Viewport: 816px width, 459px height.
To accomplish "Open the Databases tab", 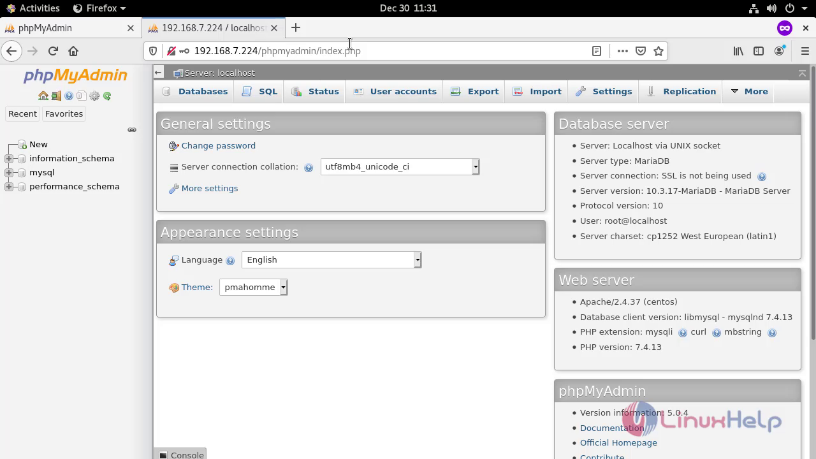I will click(195, 91).
